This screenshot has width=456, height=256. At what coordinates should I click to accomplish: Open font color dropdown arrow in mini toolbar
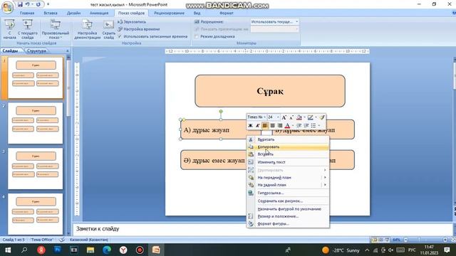[x=293, y=125]
